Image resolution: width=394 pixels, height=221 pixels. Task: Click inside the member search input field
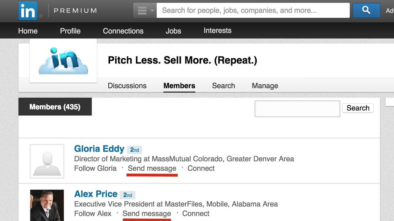click(297, 108)
